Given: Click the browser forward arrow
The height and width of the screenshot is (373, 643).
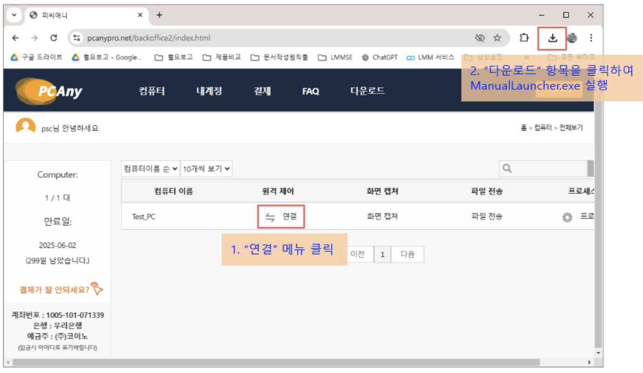Looking at the screenshot, I should pyautogui.click(x=34, y=38).
